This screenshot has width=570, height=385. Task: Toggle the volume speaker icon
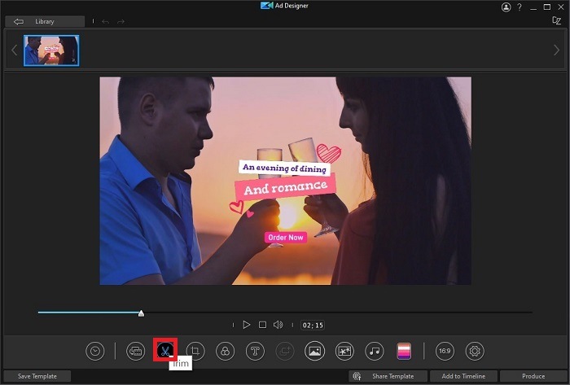point(278,325)
